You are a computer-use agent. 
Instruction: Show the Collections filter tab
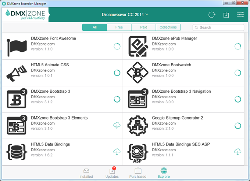pos(168,27)
